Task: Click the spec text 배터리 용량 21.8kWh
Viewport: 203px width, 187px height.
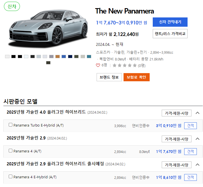Action: [x=146, y=59]
